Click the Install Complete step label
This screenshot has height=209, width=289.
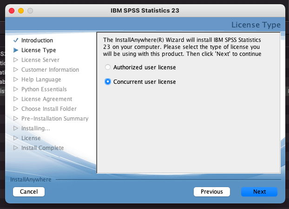coord(42,148)
